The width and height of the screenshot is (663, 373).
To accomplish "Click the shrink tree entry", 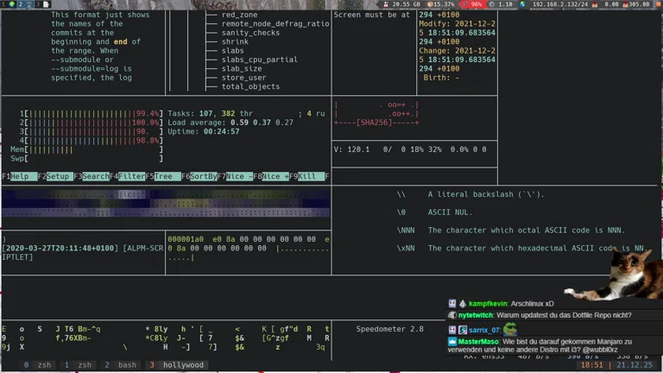I will tap(235, 41).
